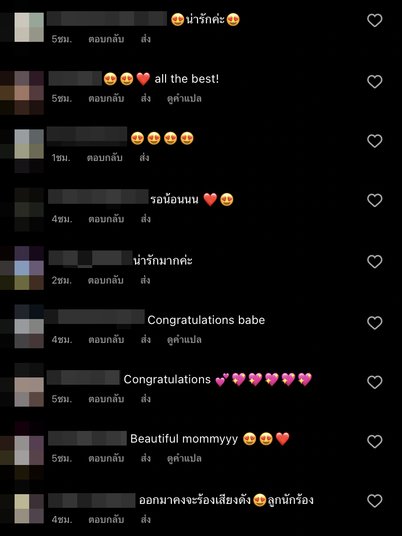This screenshot has width=402, height=536.
Task: Like the 'Congratulations babe' comment
Action: click(375, 322)
